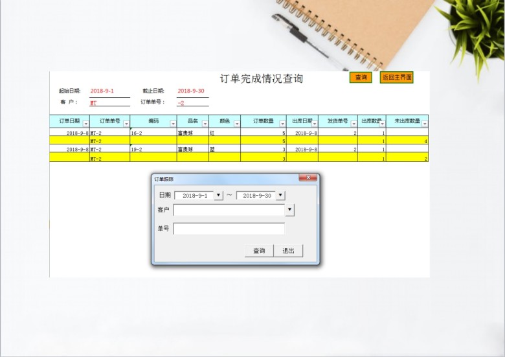Open the 出库数量 column filter
Screen dimensions: 505x357
tap(382, 124)
